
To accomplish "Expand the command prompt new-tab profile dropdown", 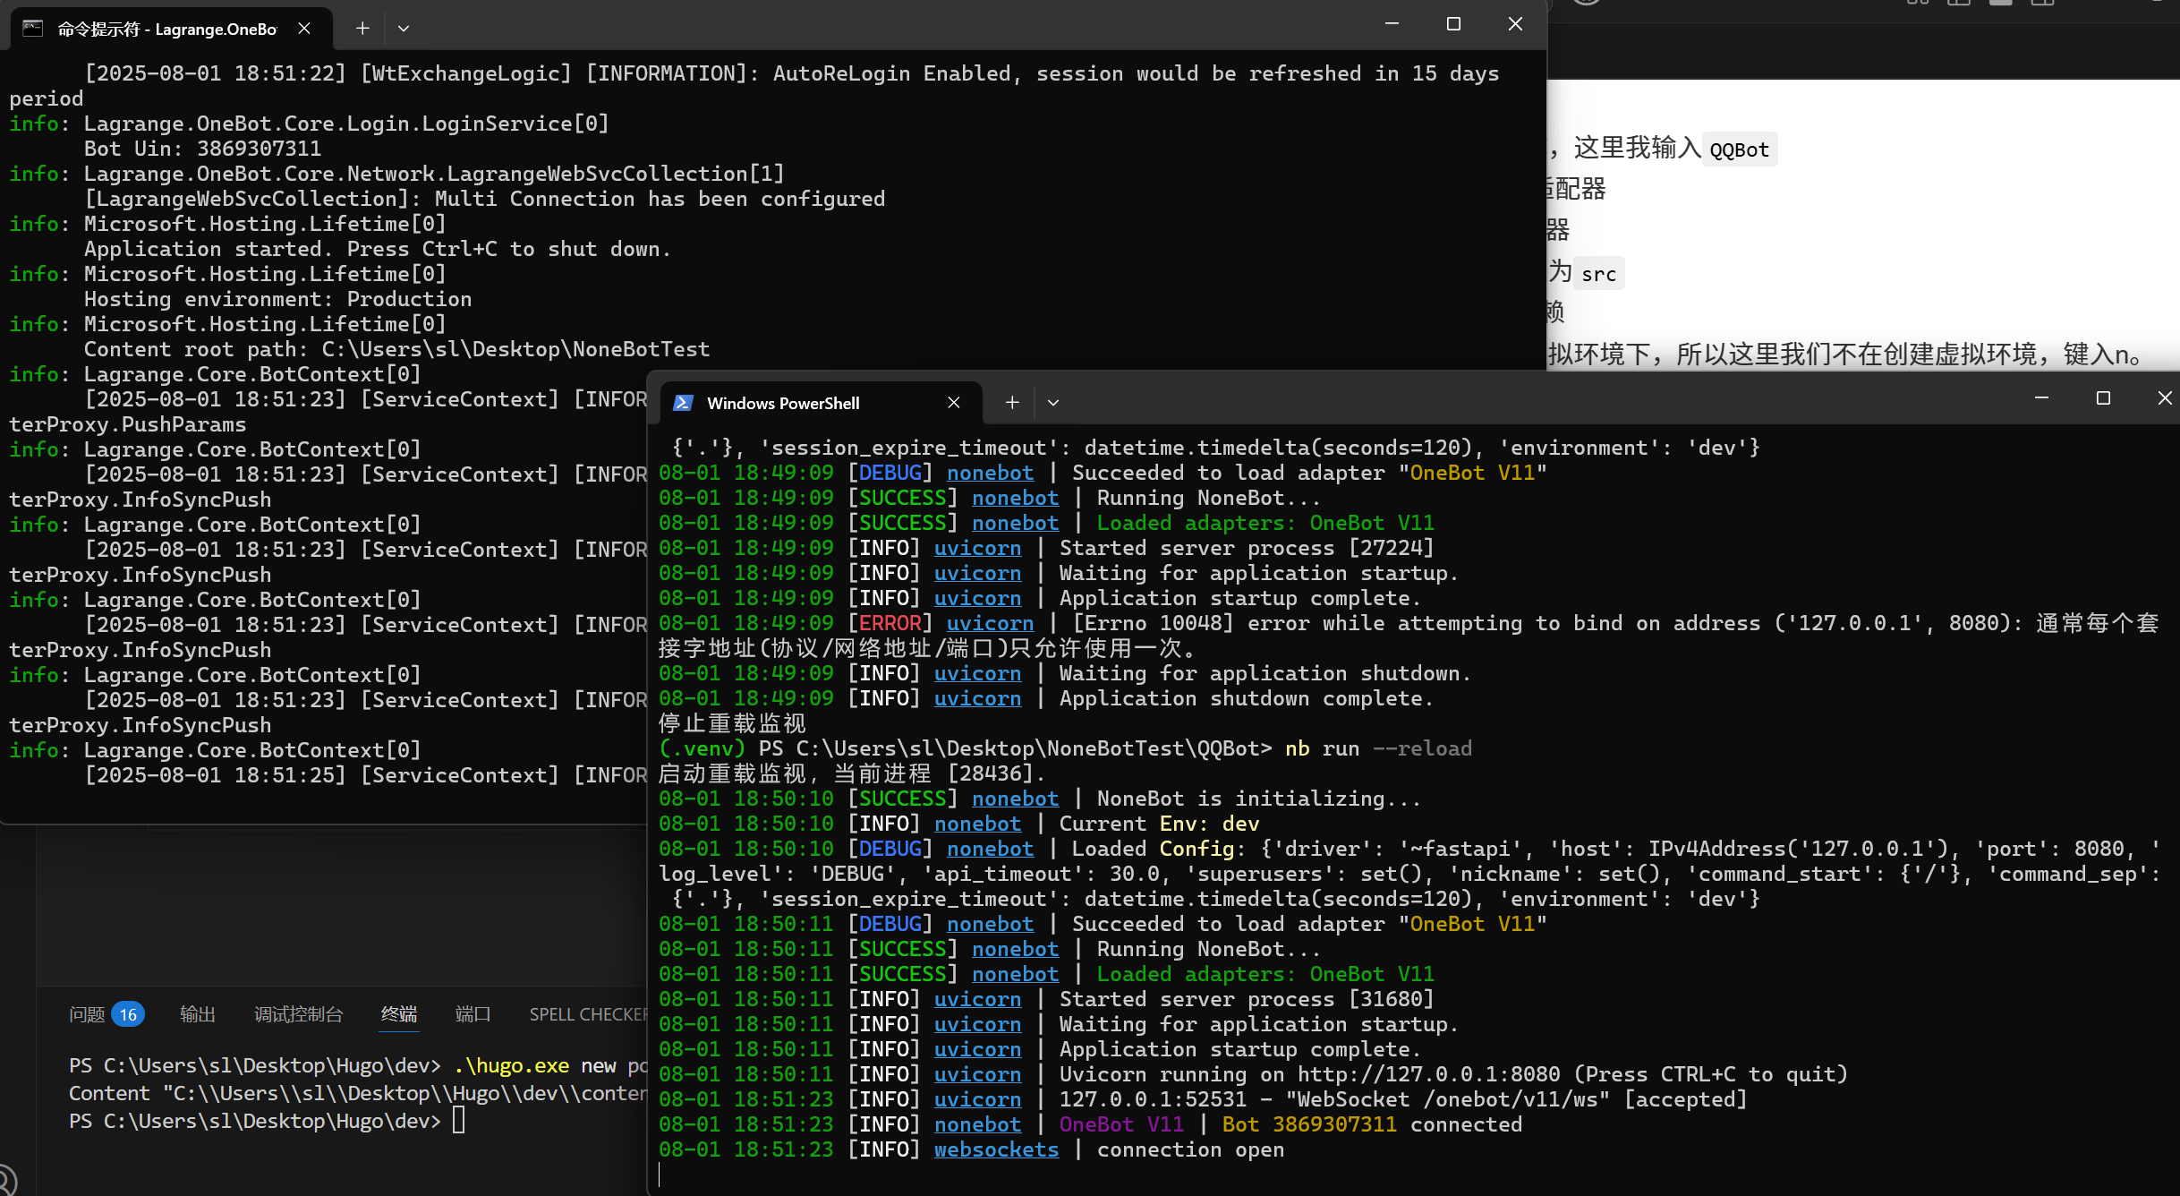I will (404, 29).
